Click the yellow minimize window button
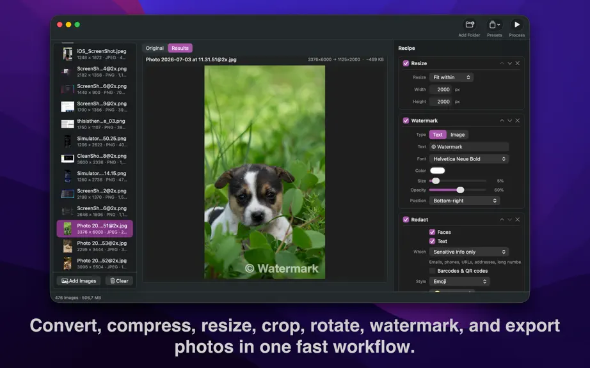The height and width of the screenshot is (368, 590). pyautogui.click(x=68, y=24)
